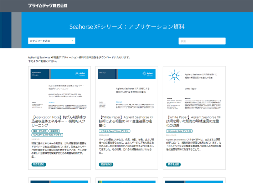
Task: Click the Agilent社 Seahorse XF関連 intro text
Action: pyautogui.click(x=79, y=58)
